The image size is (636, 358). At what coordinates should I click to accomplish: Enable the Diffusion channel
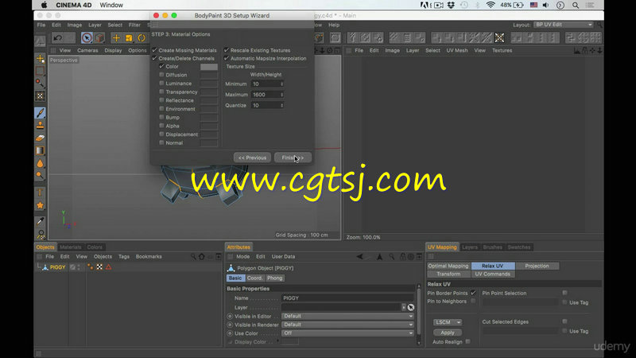[162, 75]
